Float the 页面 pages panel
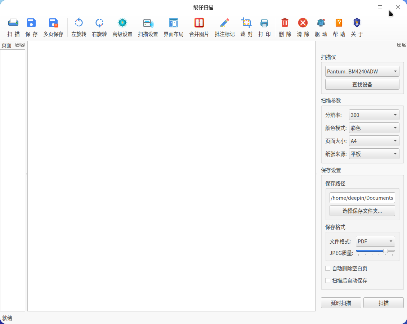 pyautogui.click(x=17, y=45)
